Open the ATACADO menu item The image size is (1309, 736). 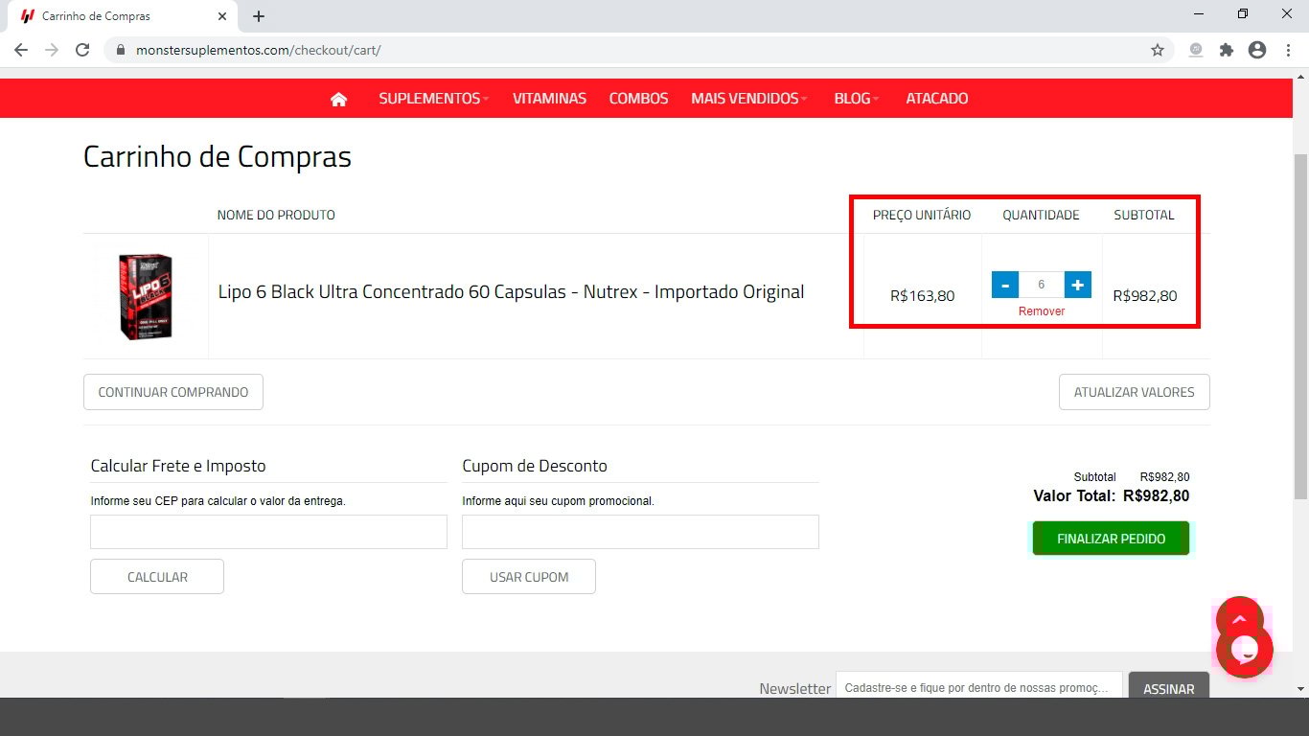[x=937, y=99]
